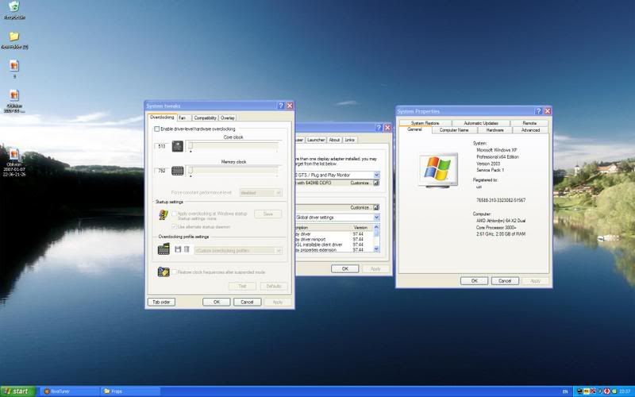Click the driver list scroll up arrow
The height and width of the screenshot is (397, 635).
[x=376, y=227]
